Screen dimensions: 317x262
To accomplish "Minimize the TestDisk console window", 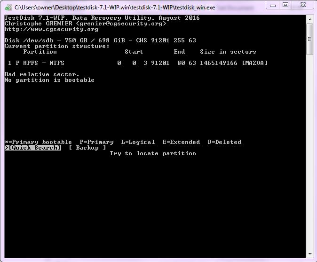I will pyautogui.click(x=273, y=5).
